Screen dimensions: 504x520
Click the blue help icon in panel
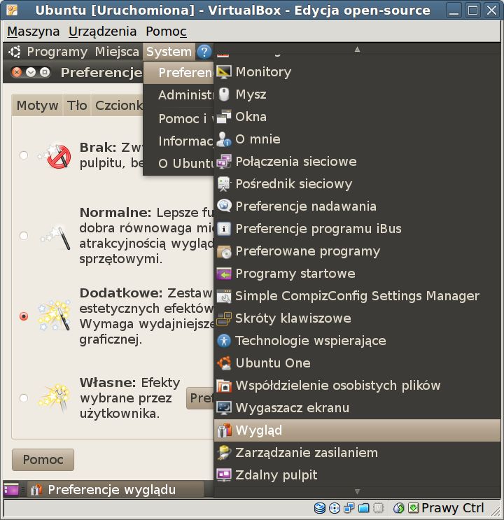[x=204, y=52]
